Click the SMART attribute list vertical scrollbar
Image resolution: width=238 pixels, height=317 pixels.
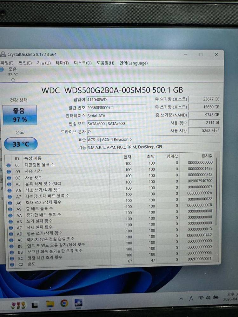point(216,191)
